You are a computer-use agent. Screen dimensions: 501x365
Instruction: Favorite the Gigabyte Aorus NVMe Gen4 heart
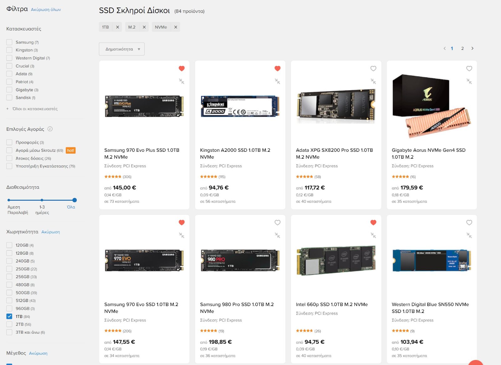469,68
